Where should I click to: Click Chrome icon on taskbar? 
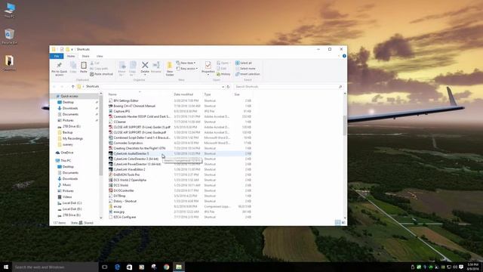[166, 267]
